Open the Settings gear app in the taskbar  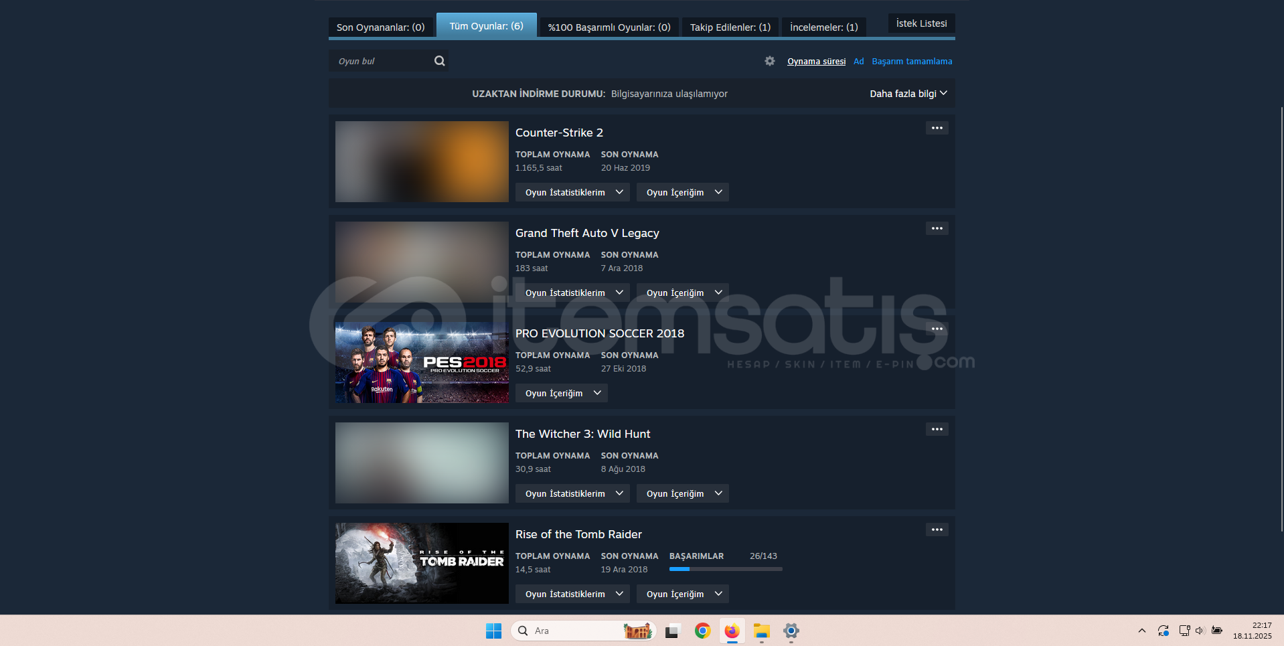pyautogui.click(x=791, y=631)
